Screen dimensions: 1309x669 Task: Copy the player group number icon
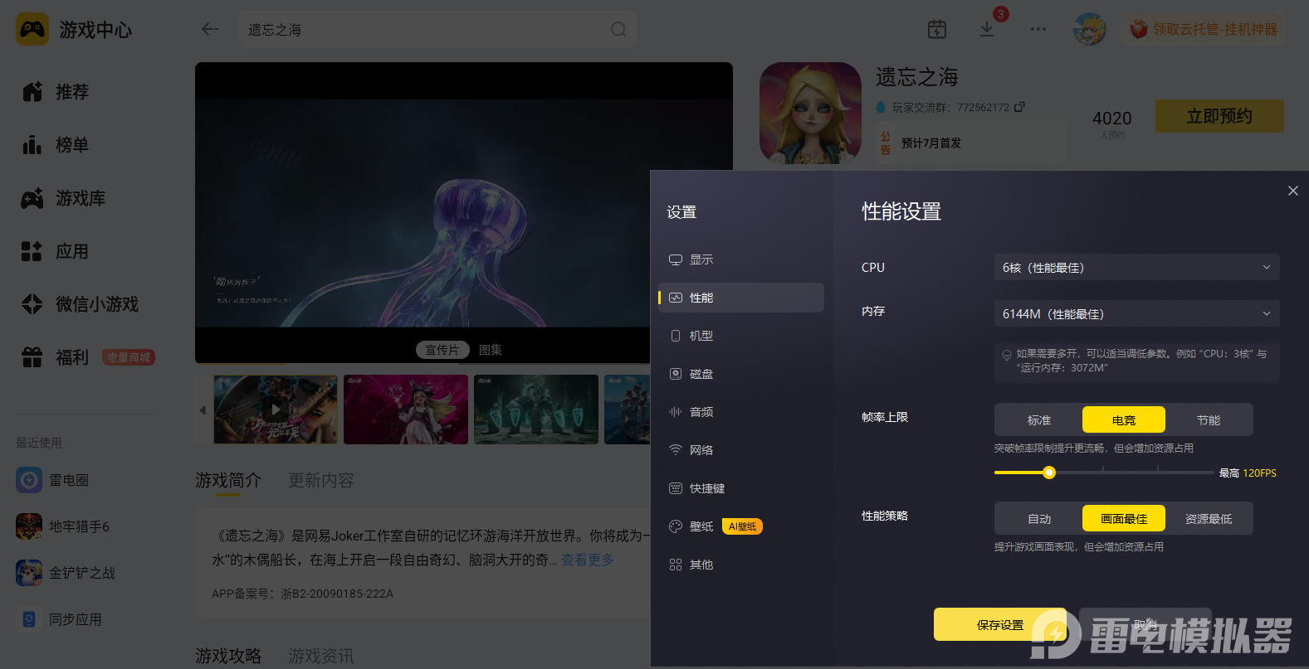[1019, 107]
